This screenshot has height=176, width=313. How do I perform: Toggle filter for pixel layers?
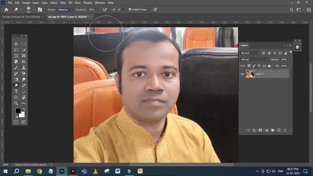[263, 53]
